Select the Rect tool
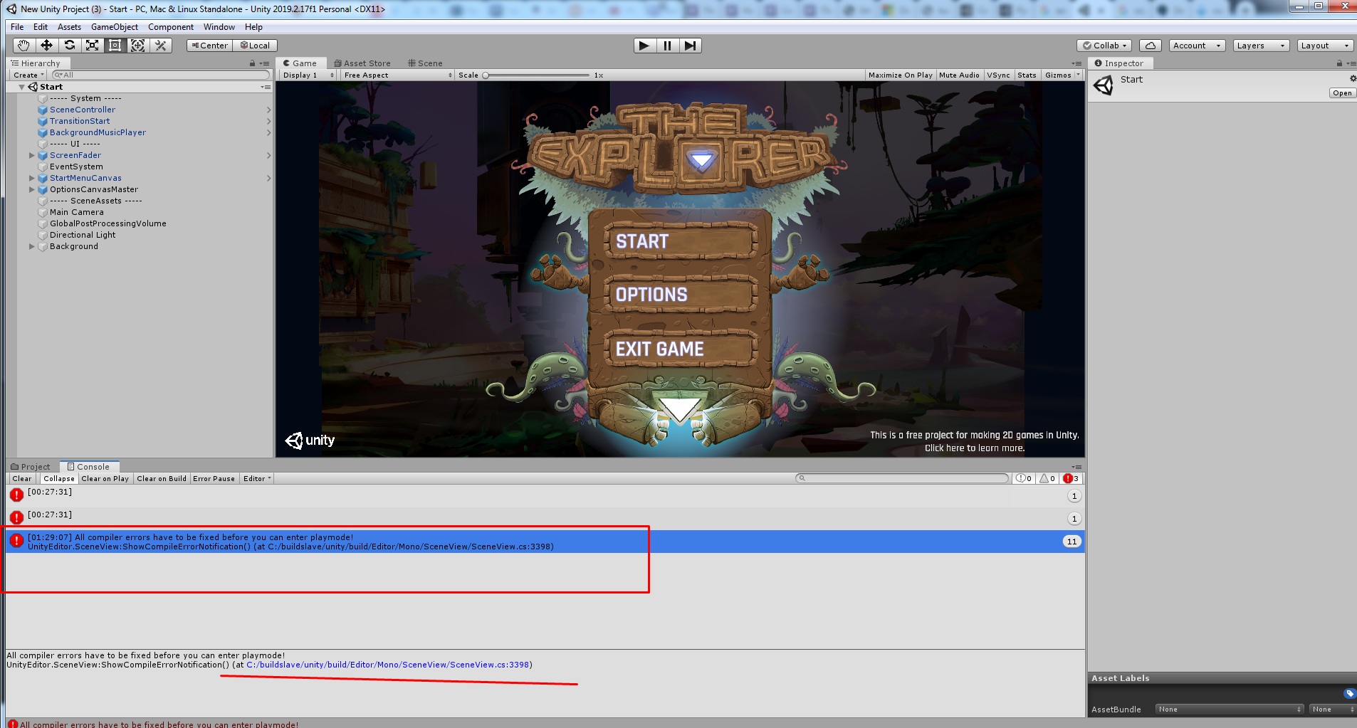Viewport: 1357px width, 728px height. click(x=115, y=46)
